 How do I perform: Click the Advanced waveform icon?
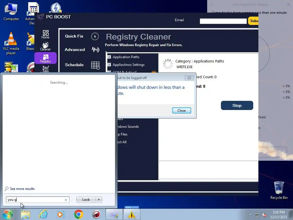pos(96,50)
